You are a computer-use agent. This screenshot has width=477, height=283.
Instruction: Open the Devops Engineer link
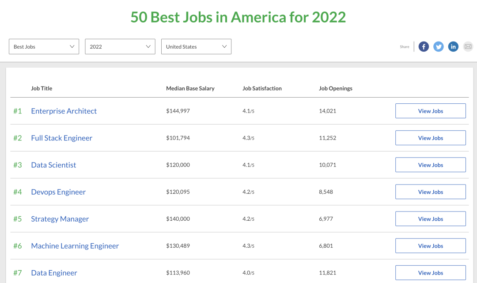tap(58, 192)
